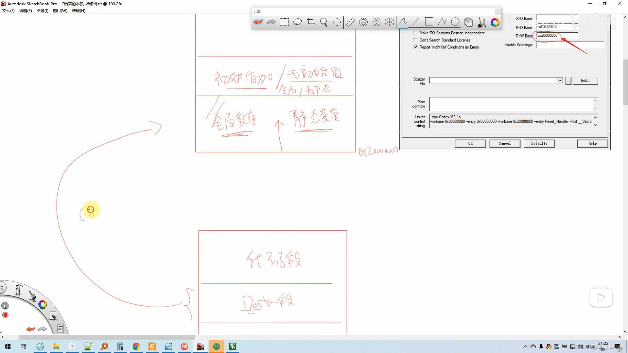Image resolution: width=628 pixels, height=353 pixels.
Task: Open the 图像(I) menu
Action: coord(42,11)
